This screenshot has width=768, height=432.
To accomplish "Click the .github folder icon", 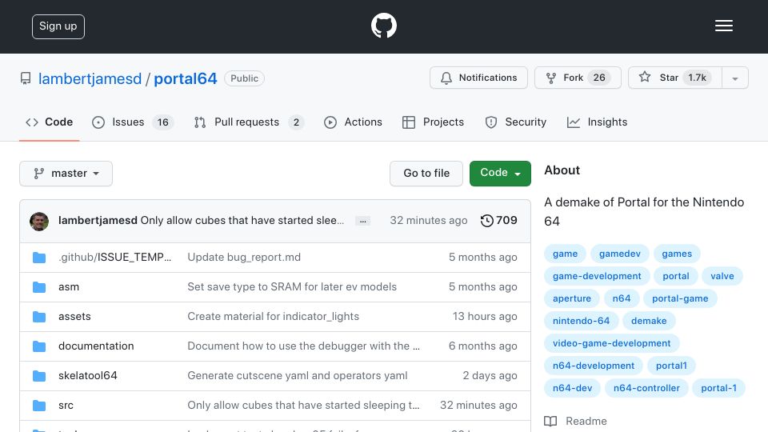I will [x=39, y=258].
